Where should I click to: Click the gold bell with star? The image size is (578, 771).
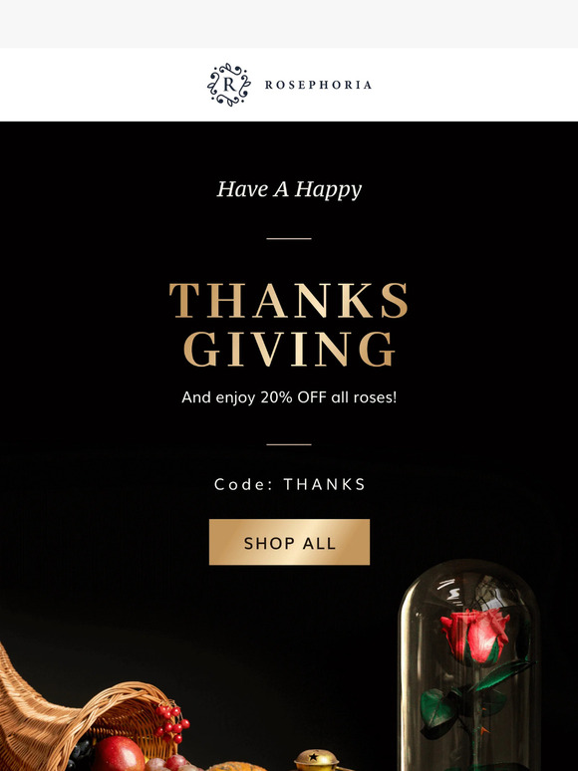(x=316, y=760)
